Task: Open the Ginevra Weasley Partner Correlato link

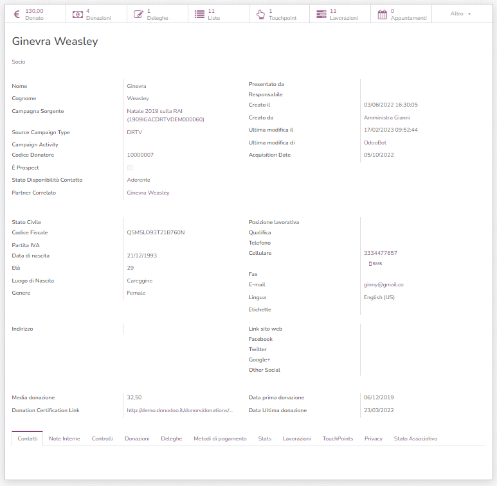Action: [148, 193]
